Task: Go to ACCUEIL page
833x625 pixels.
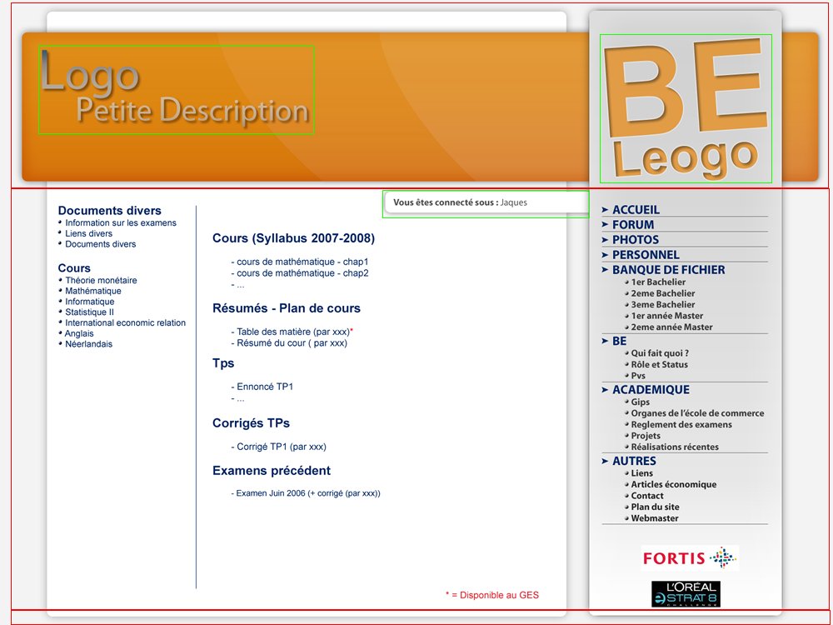Action: [636, 210]
